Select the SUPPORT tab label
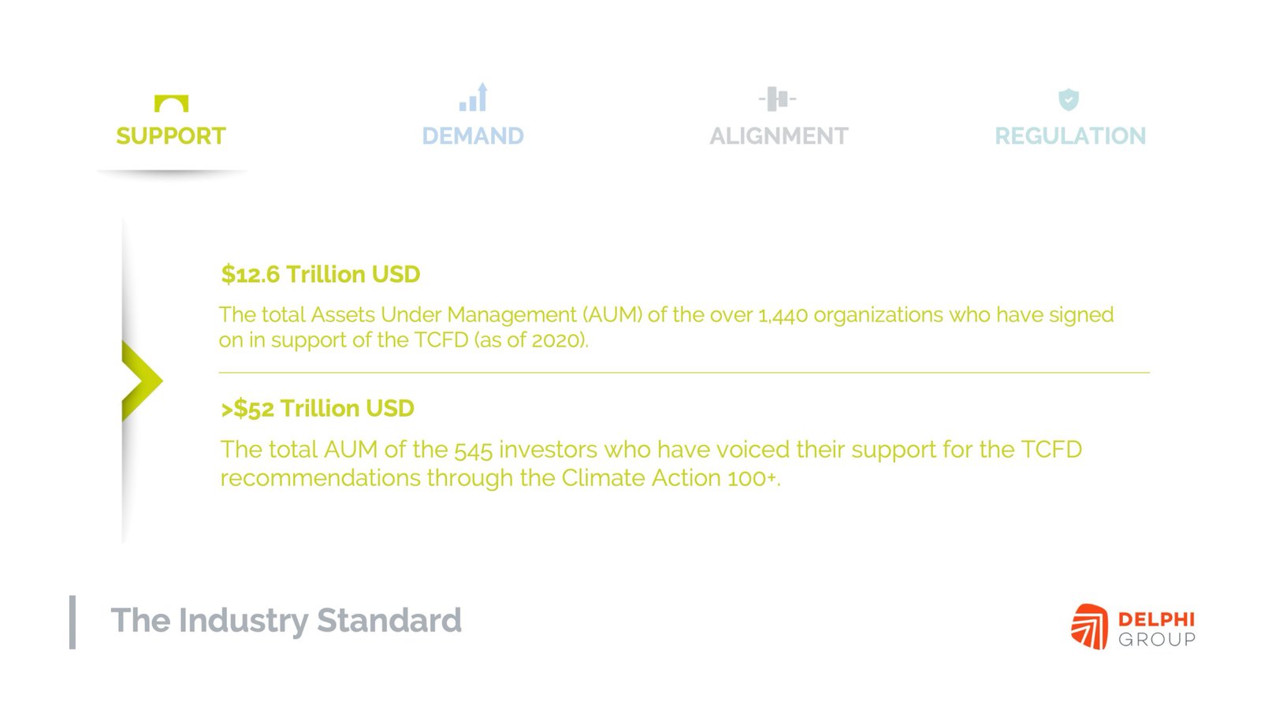Viewport: 1261px width, 709px height. pos(171,136)
